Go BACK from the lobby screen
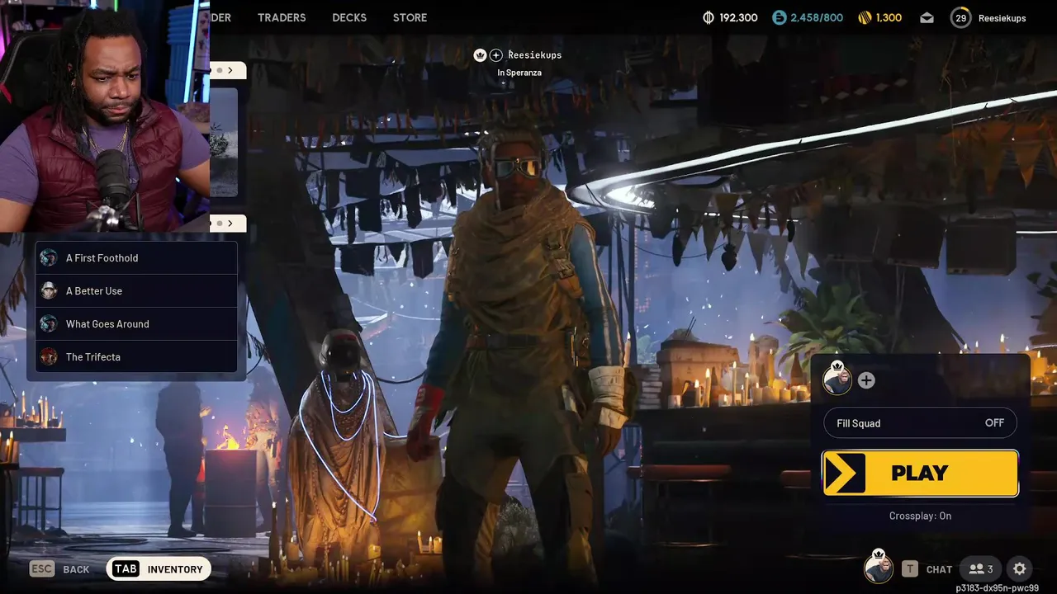Screen dimensions: 1057x594 [76, 569]
